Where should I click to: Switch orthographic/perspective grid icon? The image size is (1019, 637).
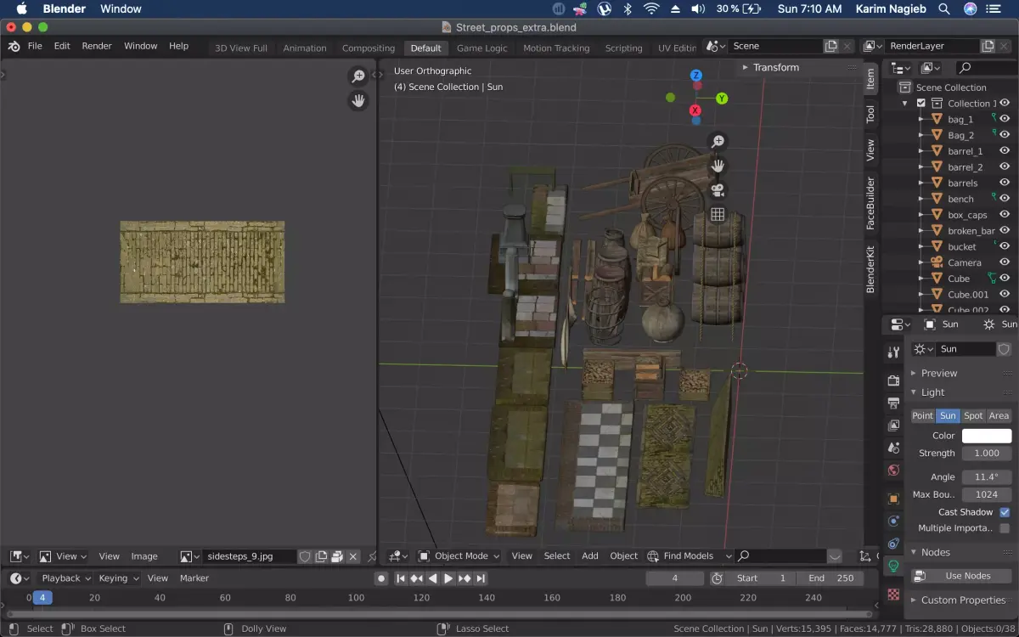718,215
